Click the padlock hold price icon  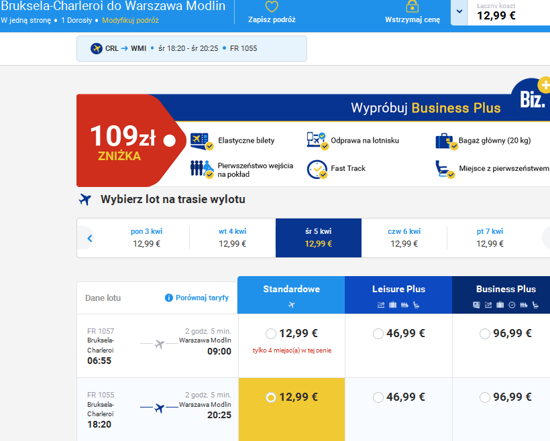(x=412, y=6)
